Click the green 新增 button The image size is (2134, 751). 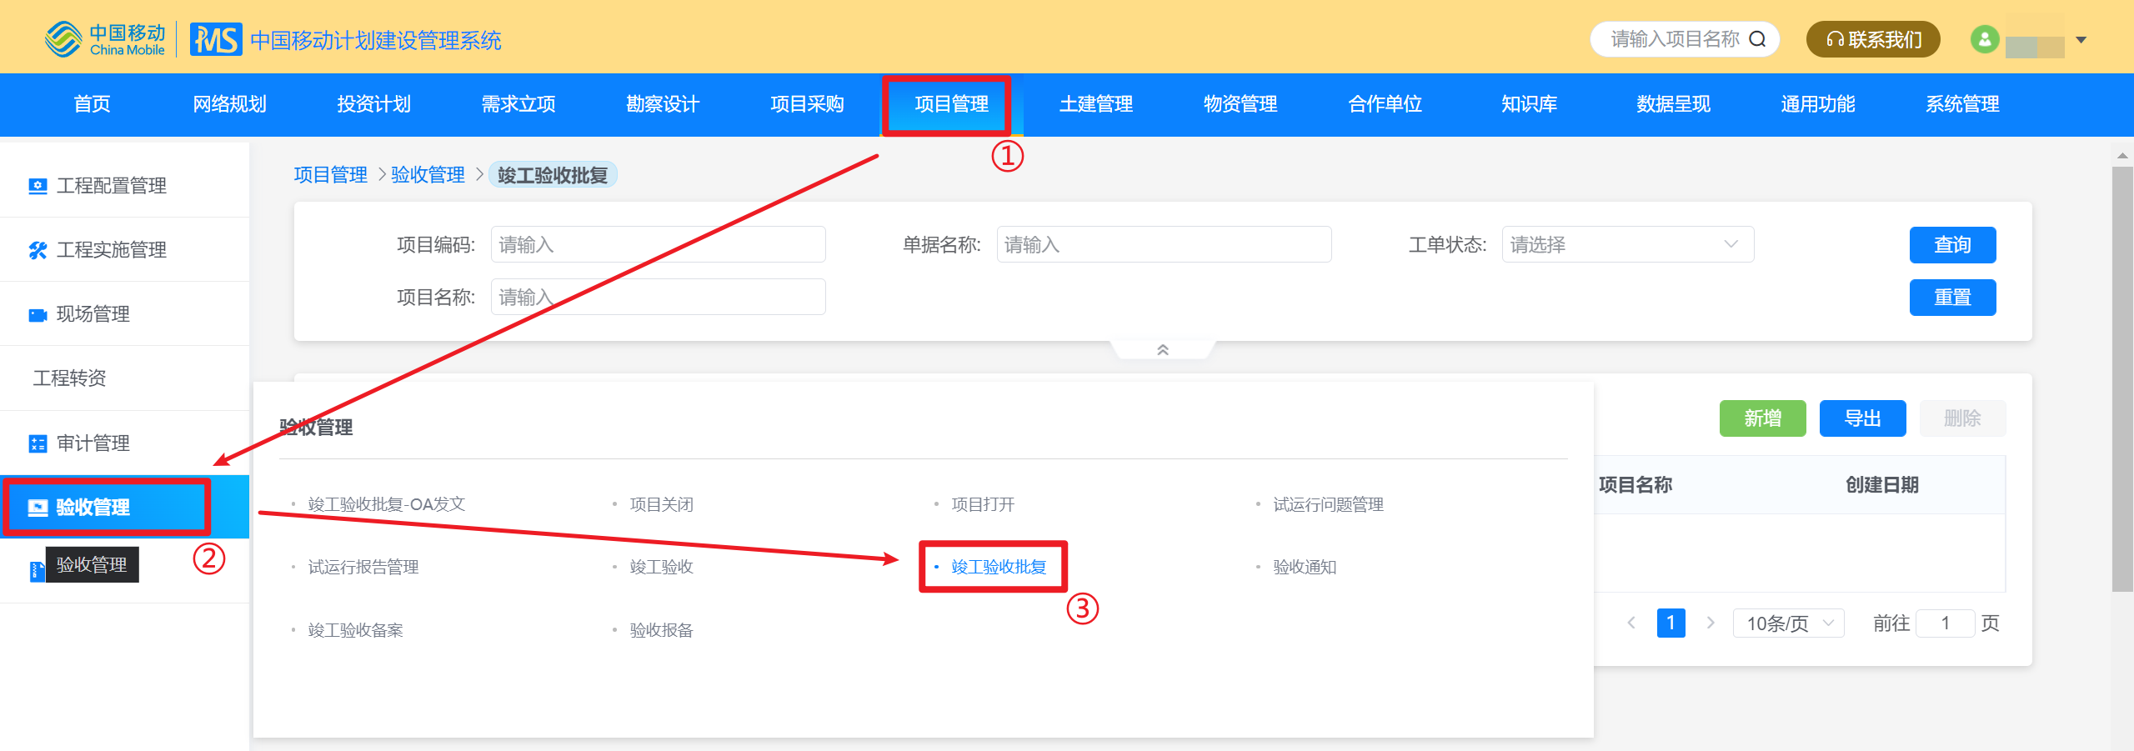[x=1762, y=418]
